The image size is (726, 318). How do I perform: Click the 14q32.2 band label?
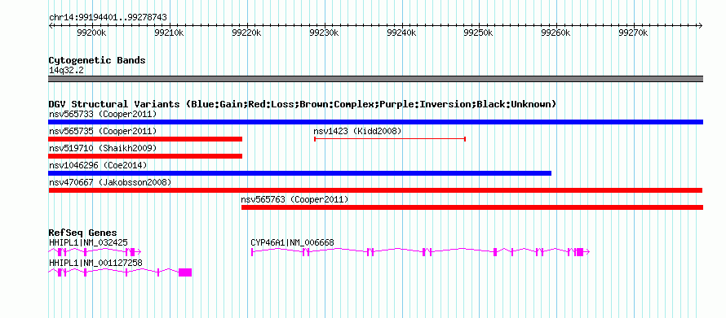[66, 71]
